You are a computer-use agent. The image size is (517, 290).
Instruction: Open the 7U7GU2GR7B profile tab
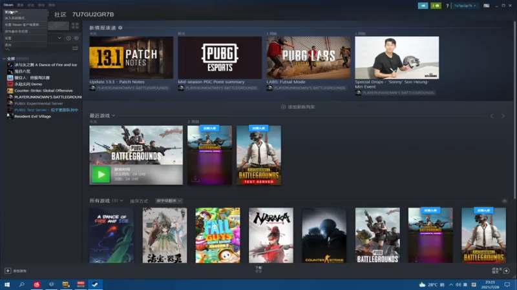pyautogui.click(x=93, y=14)
